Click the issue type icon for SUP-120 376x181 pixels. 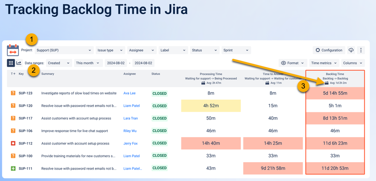(x=13, y=106)
